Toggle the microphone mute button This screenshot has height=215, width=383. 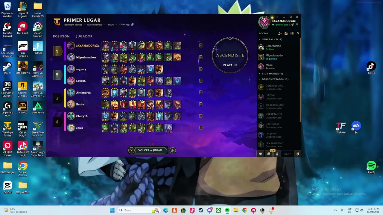click(x=277, y=154)
